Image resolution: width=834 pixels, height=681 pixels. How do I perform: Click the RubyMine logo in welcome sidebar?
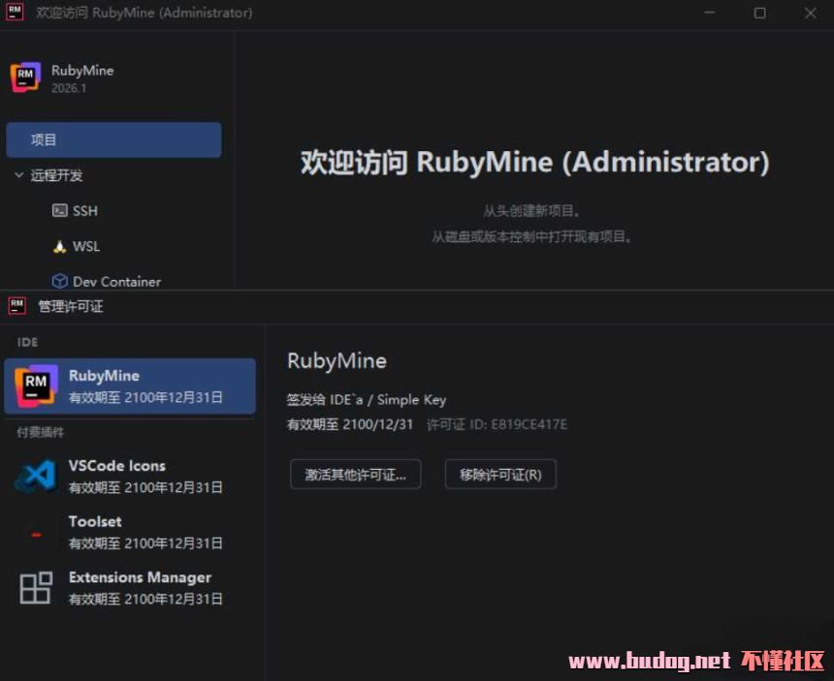(x=25, y=77)
